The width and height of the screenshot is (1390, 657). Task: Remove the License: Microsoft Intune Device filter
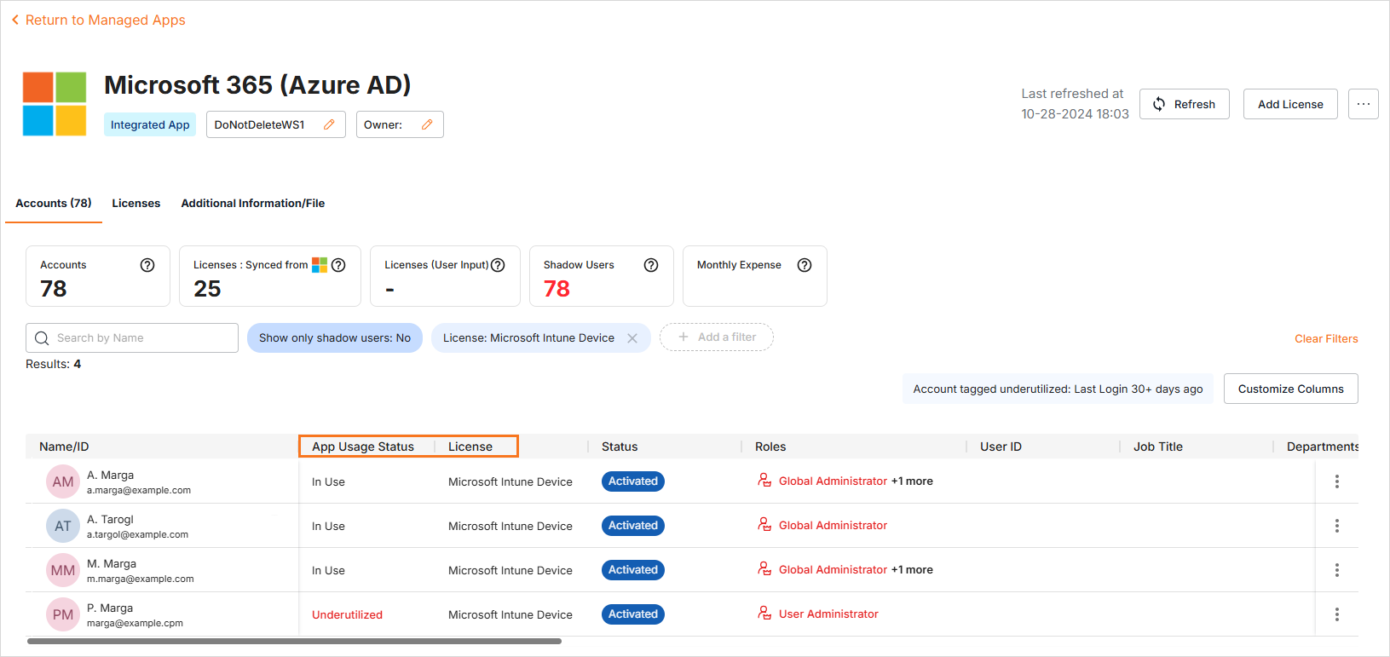632,338
